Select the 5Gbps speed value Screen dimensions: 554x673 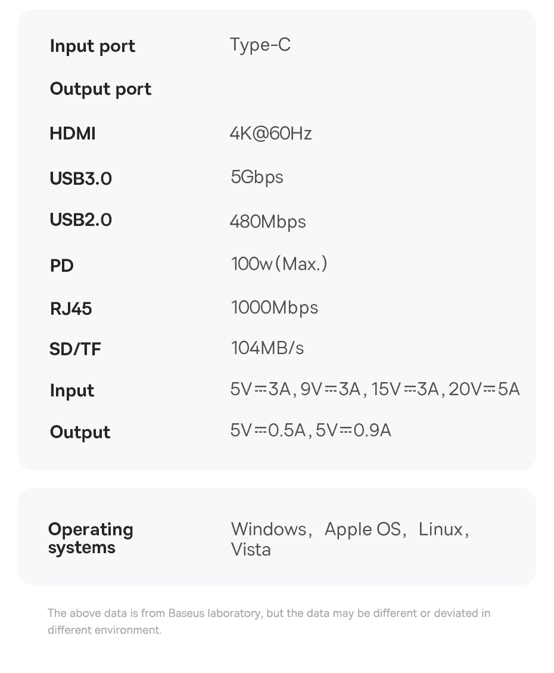[x=257, y=177]
